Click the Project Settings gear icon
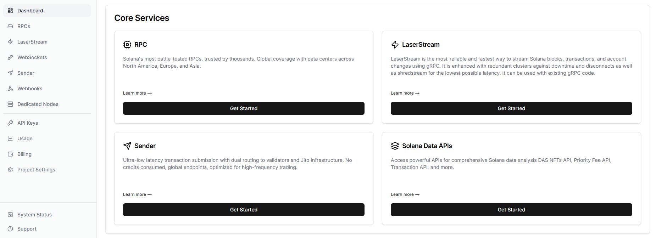Screen dimensions: 656x238 pyautogui.click(x=10, y=170)
